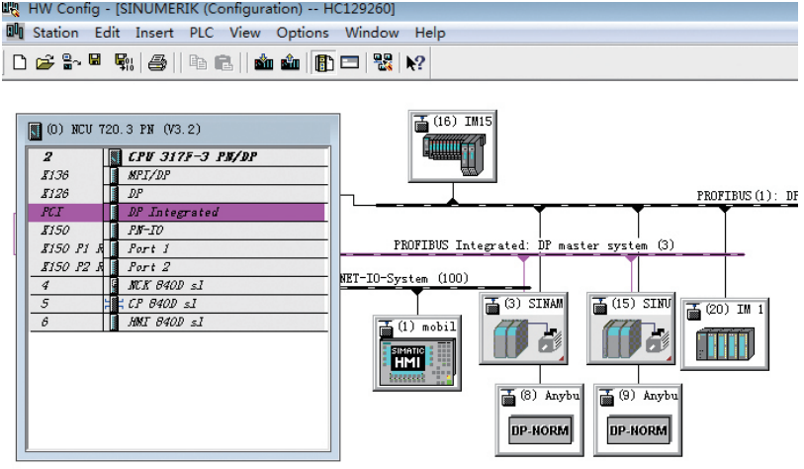
Task: Toggle the hardware Catalog view icon
Action: [323, 62]
